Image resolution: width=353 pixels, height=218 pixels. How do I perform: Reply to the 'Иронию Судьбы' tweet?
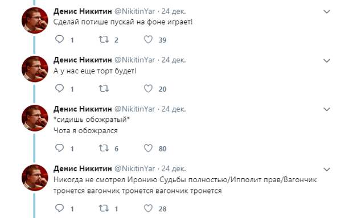[59, 208]
